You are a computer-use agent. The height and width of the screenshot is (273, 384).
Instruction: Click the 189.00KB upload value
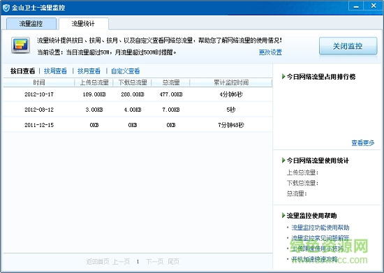coord(94,94)
